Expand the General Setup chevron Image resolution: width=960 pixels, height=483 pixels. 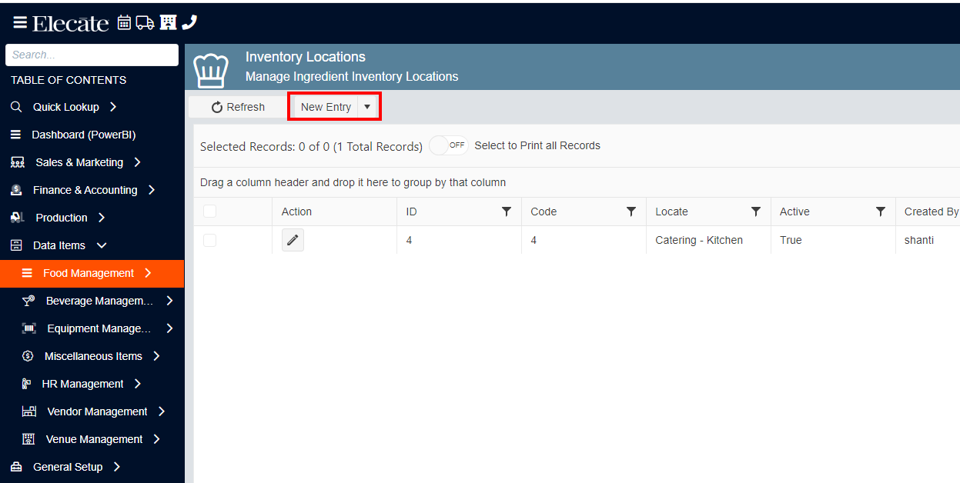(x=117, y=467)
